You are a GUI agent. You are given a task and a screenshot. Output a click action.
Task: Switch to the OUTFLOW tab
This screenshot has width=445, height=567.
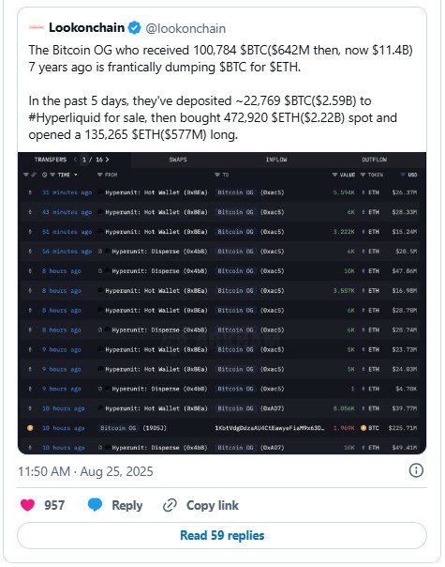374,160
